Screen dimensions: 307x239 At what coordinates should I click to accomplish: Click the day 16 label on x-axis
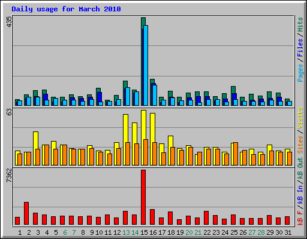[153, 232]
